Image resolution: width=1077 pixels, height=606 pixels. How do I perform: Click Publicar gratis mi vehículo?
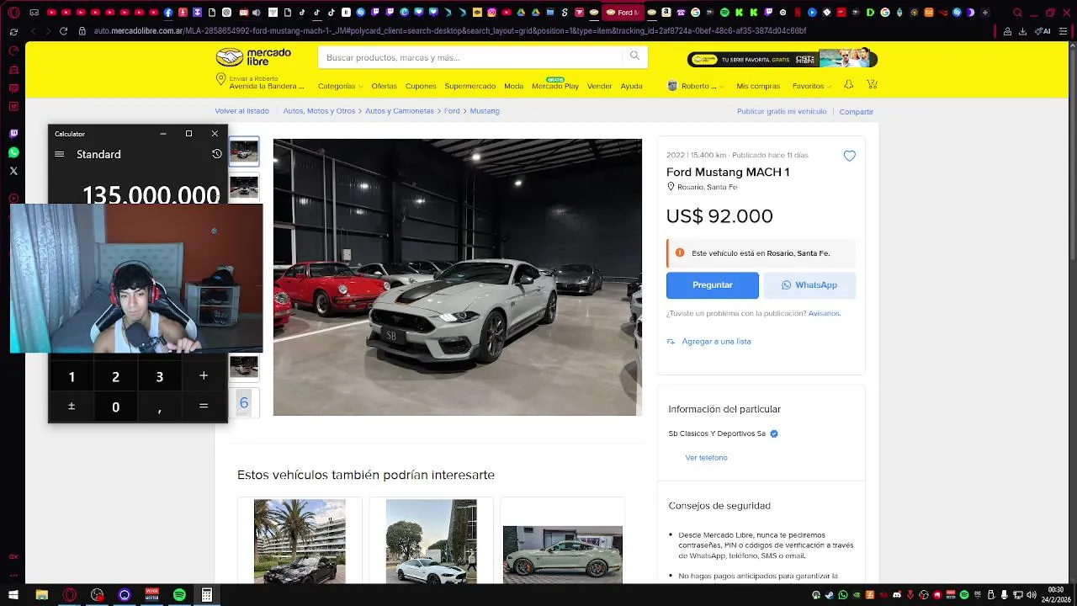(x=782, y=111)
